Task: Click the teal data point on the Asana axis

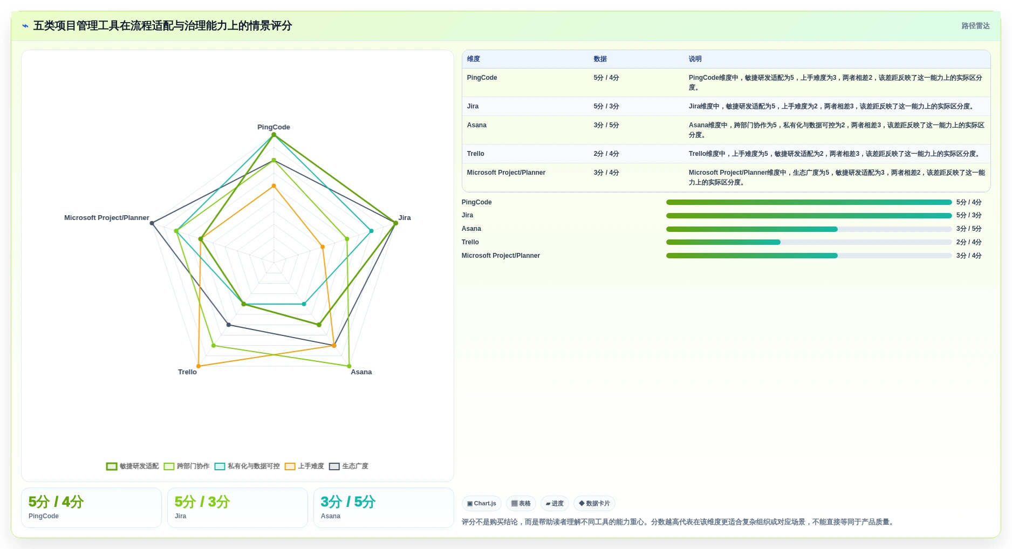Action: [x=304, y=304]
